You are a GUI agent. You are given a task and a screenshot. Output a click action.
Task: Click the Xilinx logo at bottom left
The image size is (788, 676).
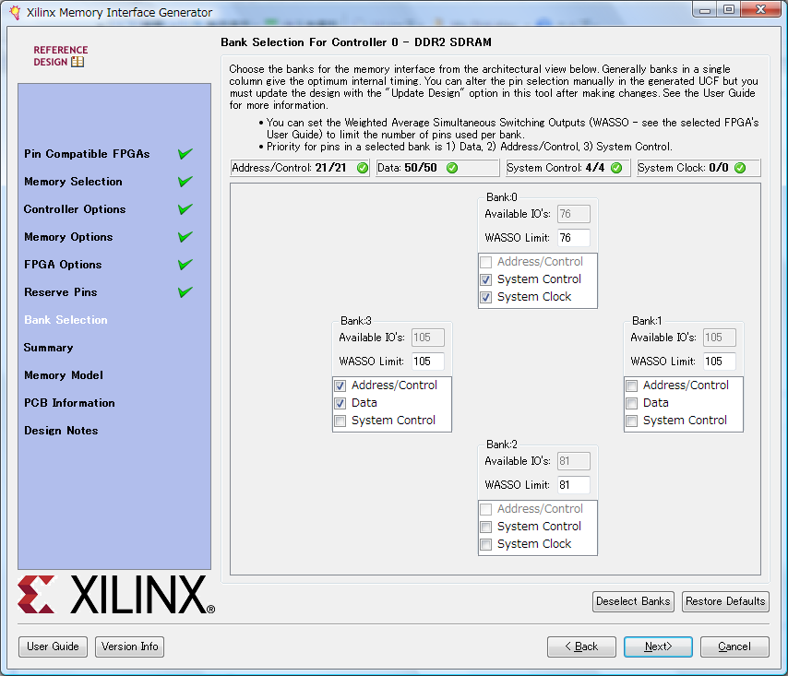click(x=116, y=595)
